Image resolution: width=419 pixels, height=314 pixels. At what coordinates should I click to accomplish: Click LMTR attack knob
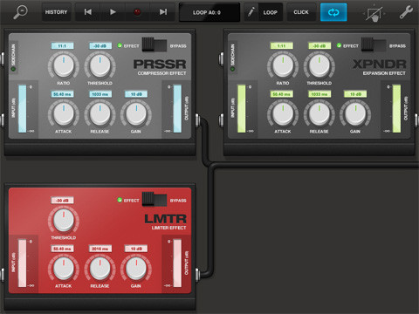pos(64,268)
